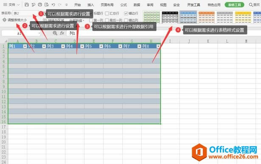Apply the orange table style thumbnail
261x164 pixels.
207,17
